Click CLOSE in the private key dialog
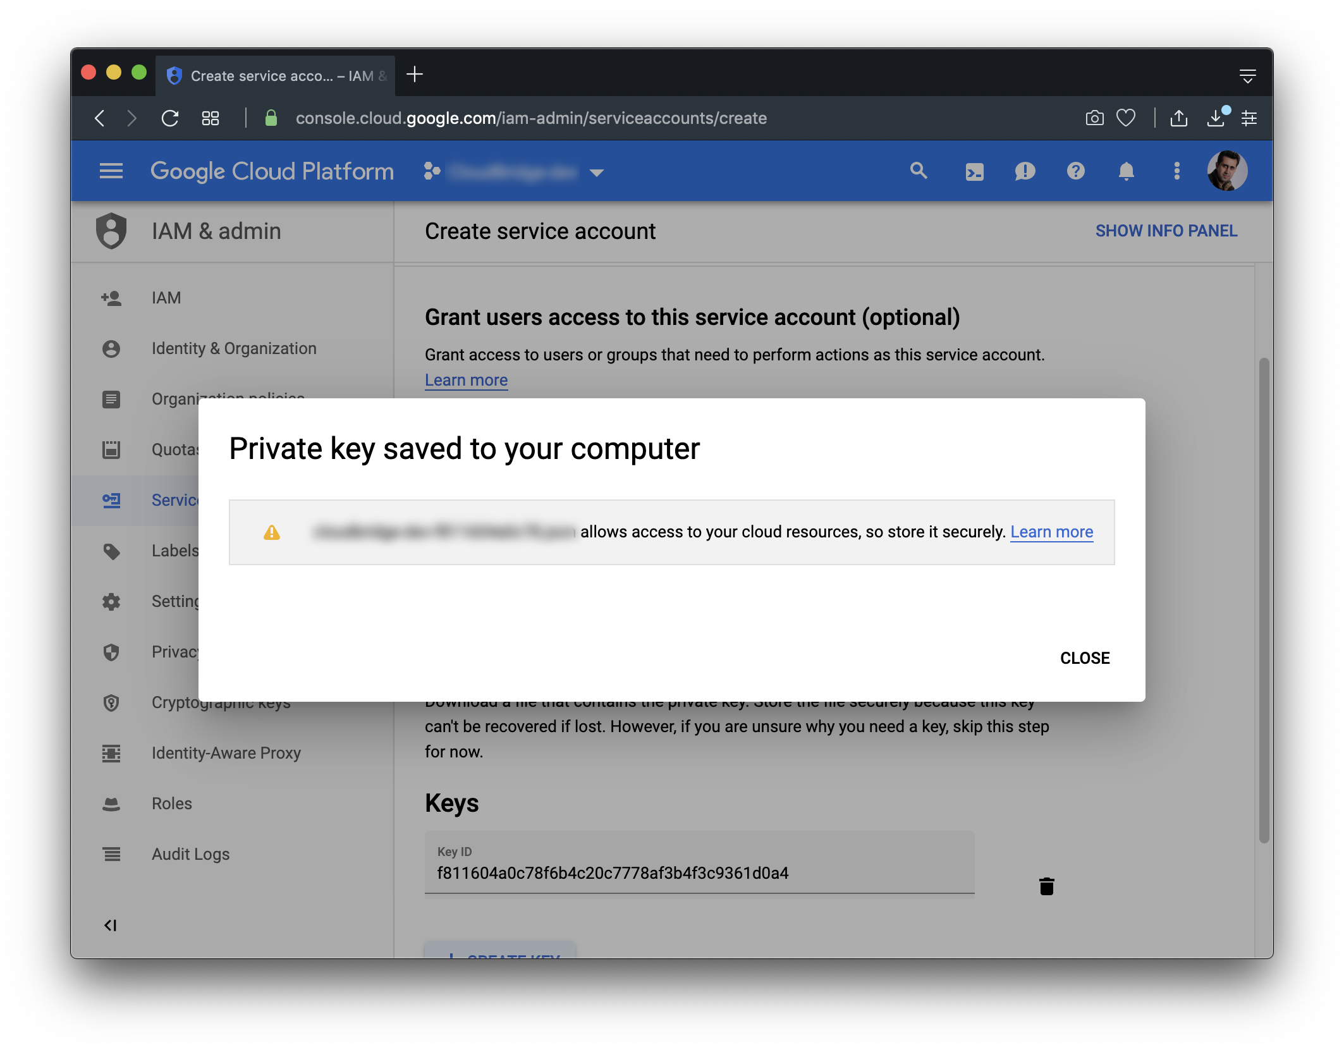This screenshot has width=1344, height=1052. pos(1084,658)
